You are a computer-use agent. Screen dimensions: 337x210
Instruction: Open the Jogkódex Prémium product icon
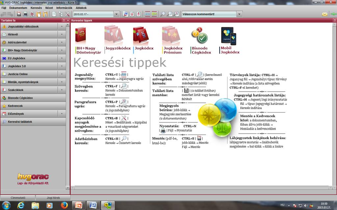click(171, 34)
